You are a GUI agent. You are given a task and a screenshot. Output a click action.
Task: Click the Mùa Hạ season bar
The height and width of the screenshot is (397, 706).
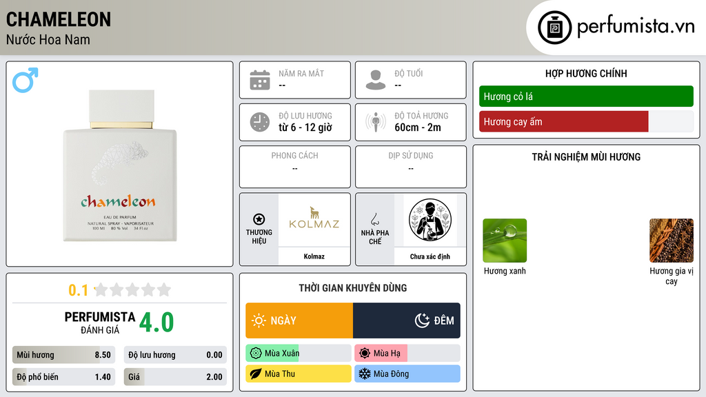[x=407, y=354]
